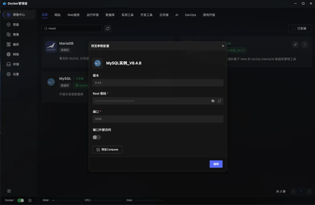Select the 数据库 category tab
This screenshot has height=205, width=315.
[110, 15]
